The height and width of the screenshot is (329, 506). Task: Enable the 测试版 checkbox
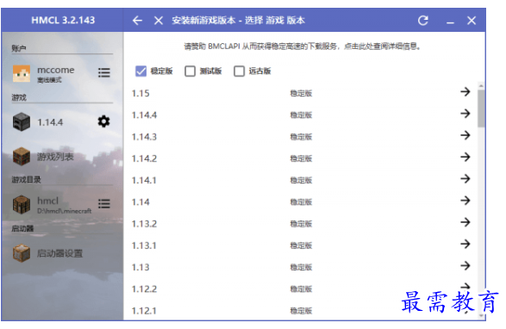pyautogui.click(x=190, y=71)
